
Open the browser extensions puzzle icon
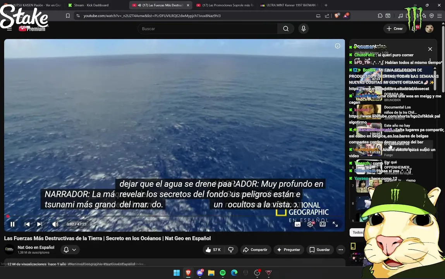pyautogui.click(x=380, y=16)
